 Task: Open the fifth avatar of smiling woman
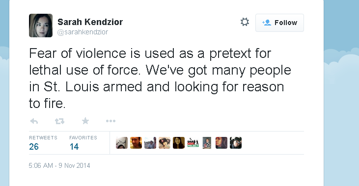179,143
